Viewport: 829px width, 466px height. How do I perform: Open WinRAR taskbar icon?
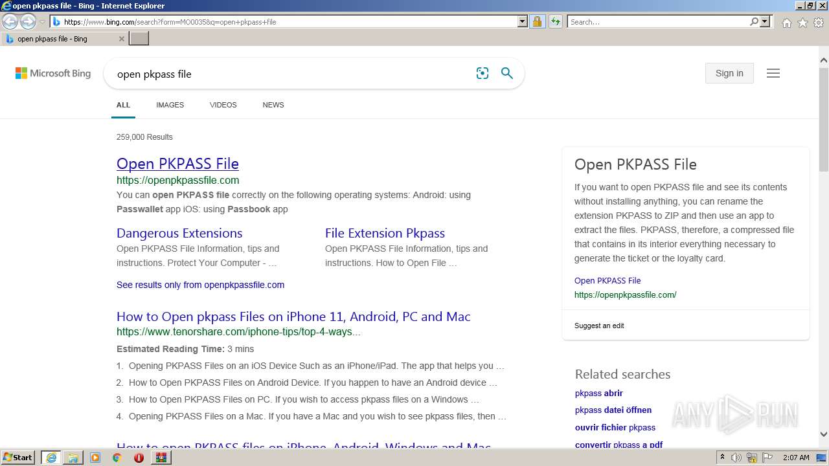161,458
